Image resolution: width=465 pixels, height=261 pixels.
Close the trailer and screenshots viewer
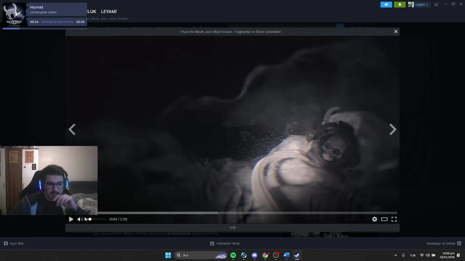(x=396, y=32)
